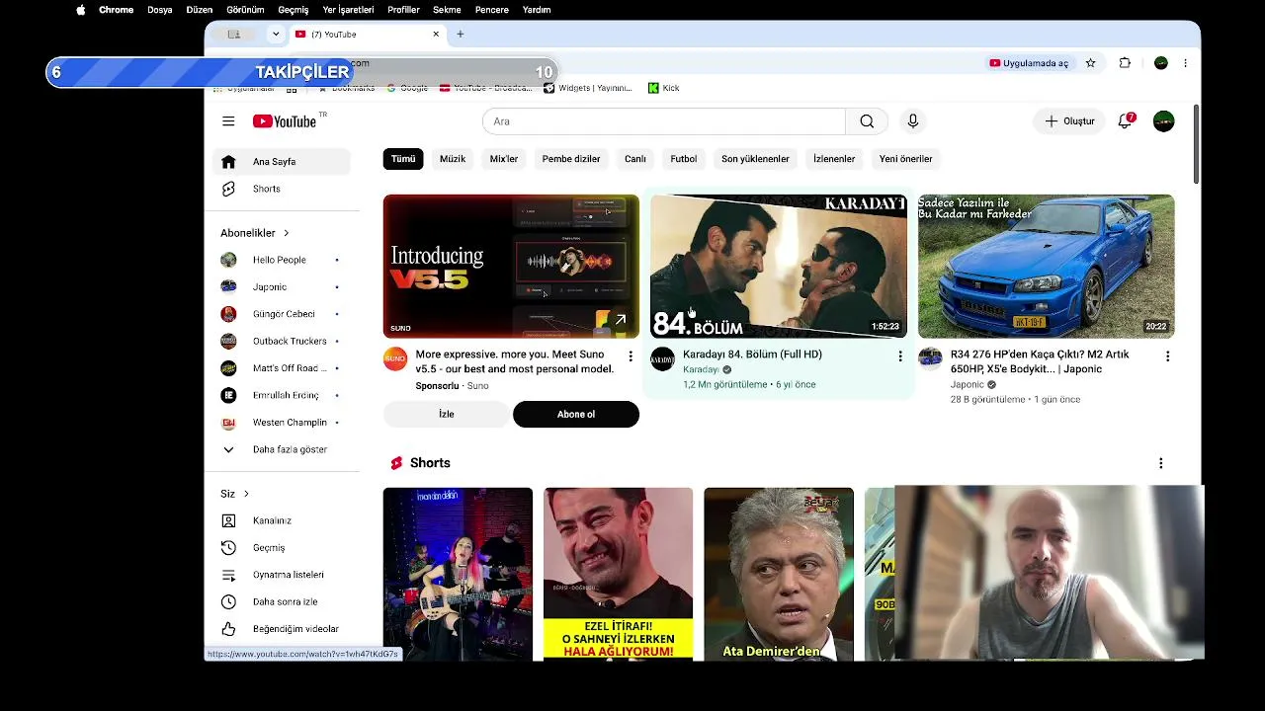Viewport: 1265px width, 711px height.
Task: Open the YouTube guide hamburger menu
Action: coord(228,121)
